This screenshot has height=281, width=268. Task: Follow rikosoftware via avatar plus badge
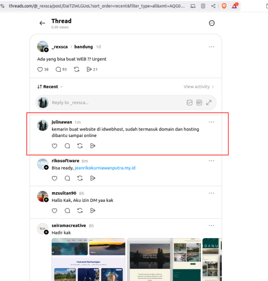(46, 168)
